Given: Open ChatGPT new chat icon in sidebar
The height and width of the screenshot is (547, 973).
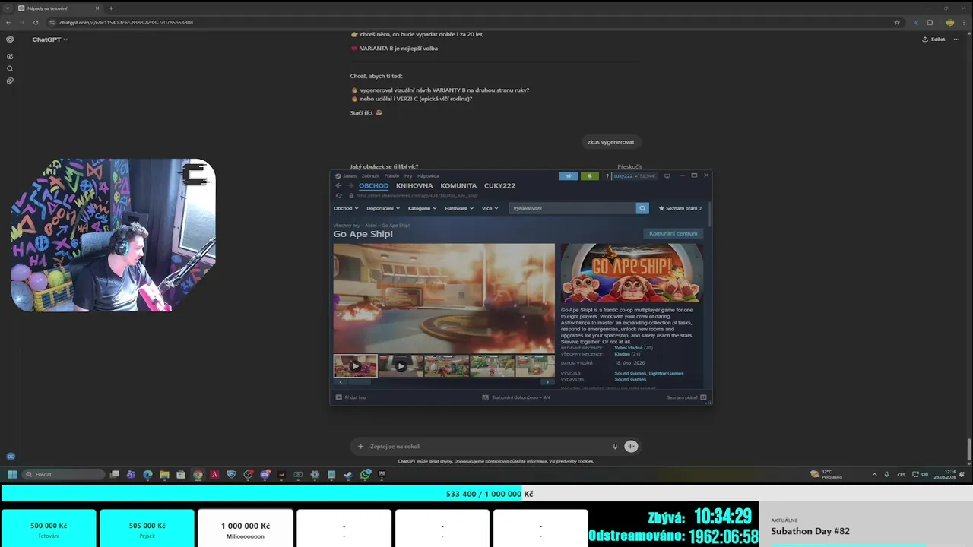Looking at the screenshot, I should pos(10,56).
